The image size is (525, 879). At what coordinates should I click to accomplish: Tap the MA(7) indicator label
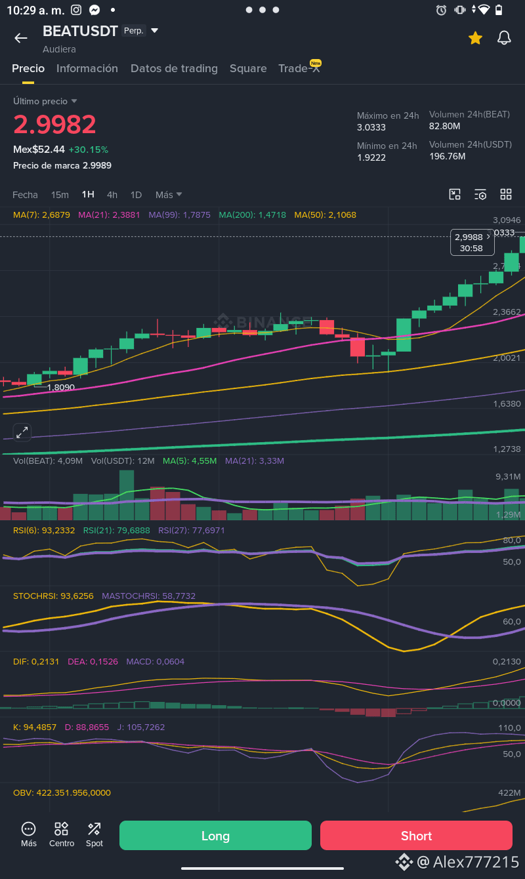tap(41, 215)
